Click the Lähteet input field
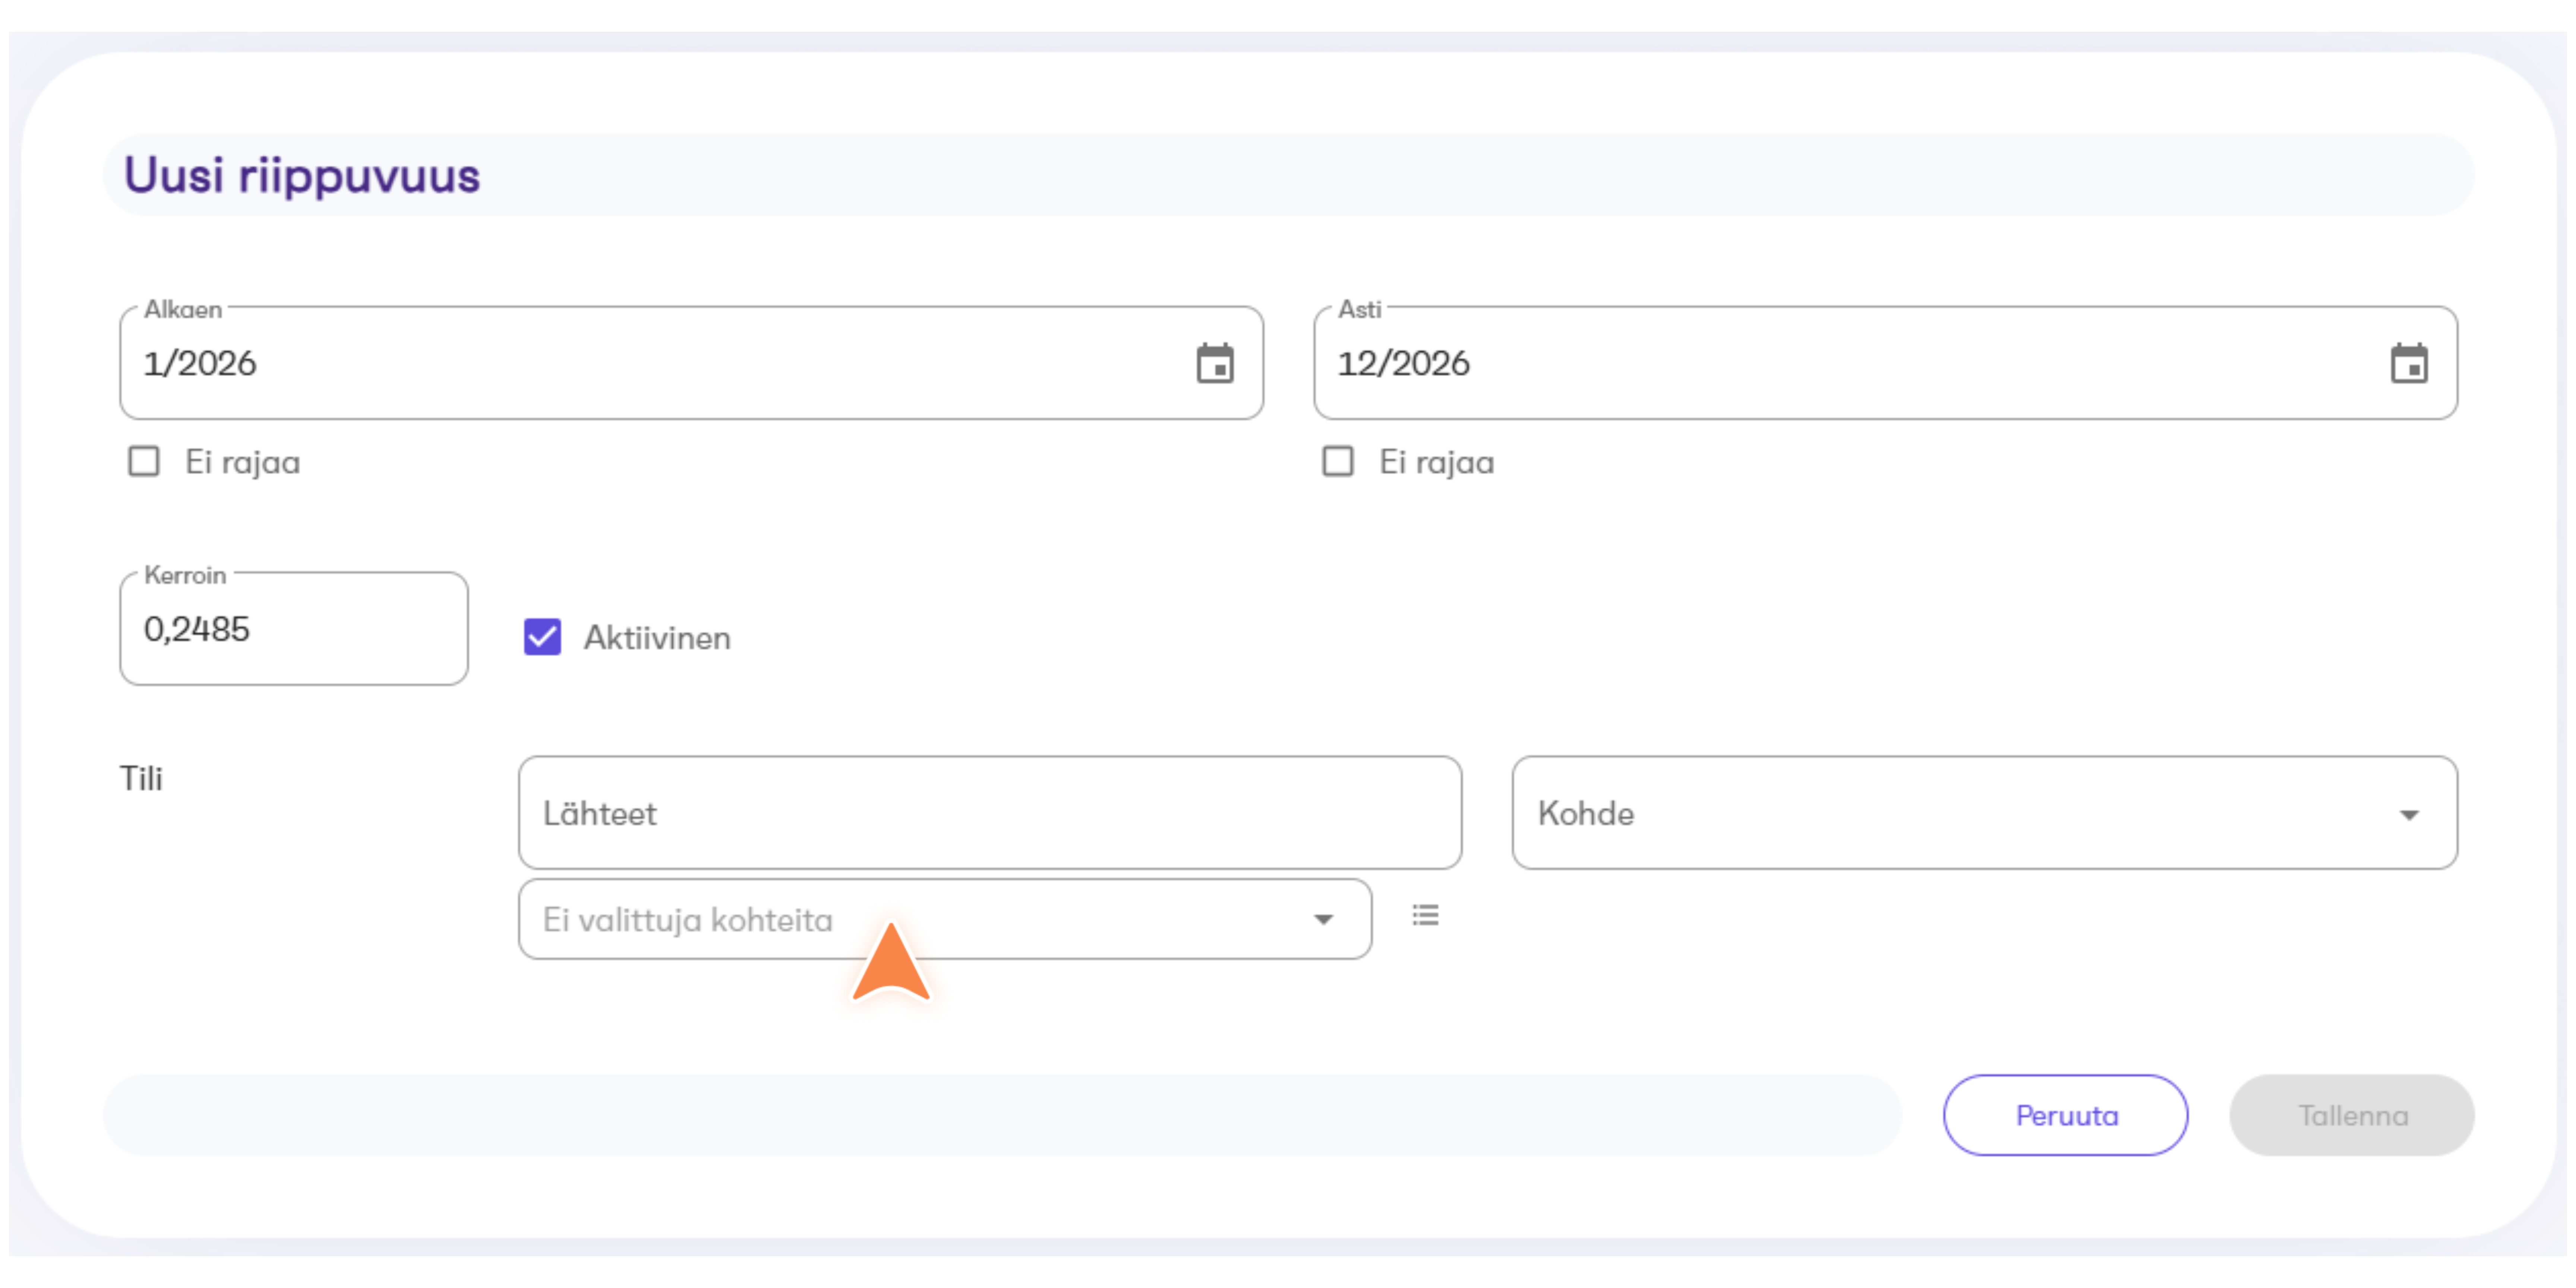 [x=990, y=813]
